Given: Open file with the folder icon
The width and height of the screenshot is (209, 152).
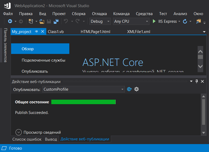Looking at the screenshot, I should [42, 21].
